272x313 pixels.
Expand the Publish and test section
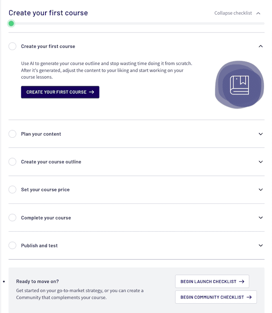[261, 245]
